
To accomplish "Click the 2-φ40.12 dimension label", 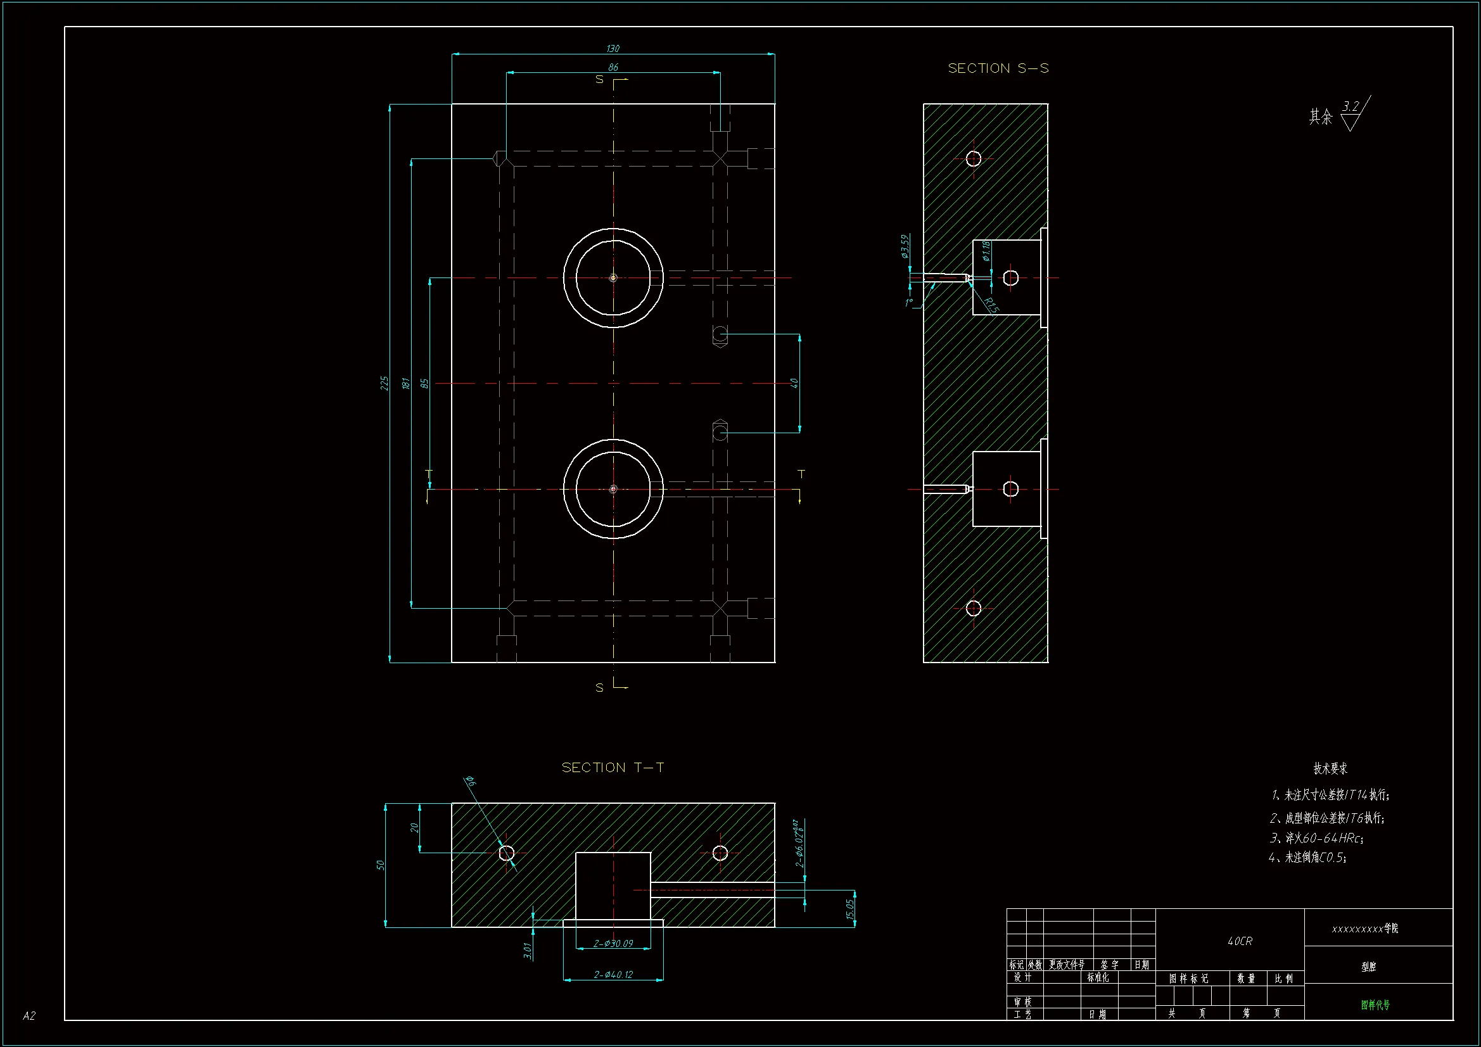I will [613, 975].
